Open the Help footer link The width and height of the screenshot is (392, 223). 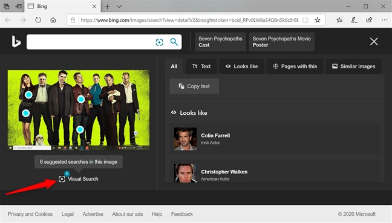pos(157,214)
